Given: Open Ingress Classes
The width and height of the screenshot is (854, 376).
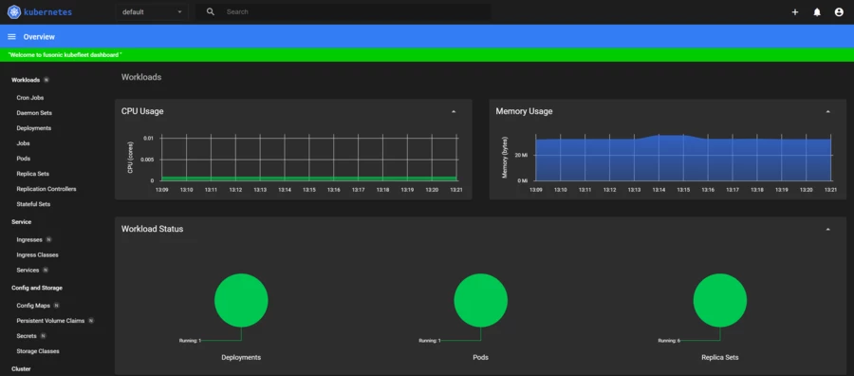Looking at the screenshot, I should [38, 255].
